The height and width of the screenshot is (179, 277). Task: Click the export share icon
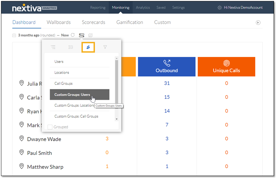tap(91, 35)
